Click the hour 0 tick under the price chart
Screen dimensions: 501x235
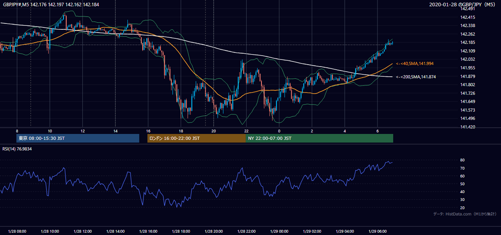[x=279, y=131]
